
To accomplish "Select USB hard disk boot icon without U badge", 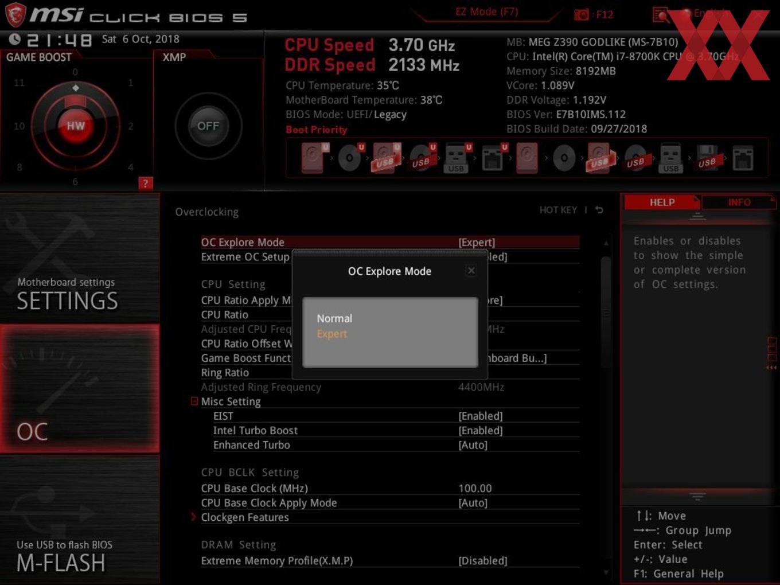I will point(600,158).
